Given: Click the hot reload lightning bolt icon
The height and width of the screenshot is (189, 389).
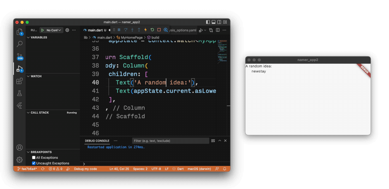Looking at the screenshot, I should pyautogui.click(x=146, y=30).
